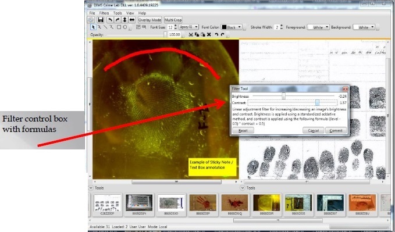Open the File menu
Screen dimensions: 395x232
(92, 13)
